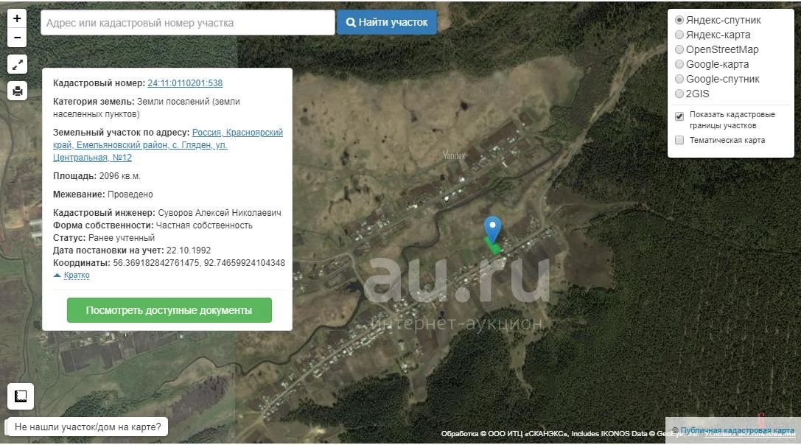
Task: Print the map using printer icon
Action: pos(18,91)
